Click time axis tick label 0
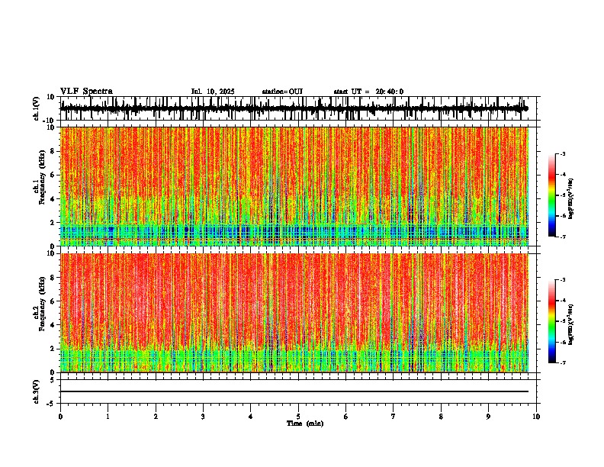The height and width of the screenshot is (467, 604). tap(60, 417)
